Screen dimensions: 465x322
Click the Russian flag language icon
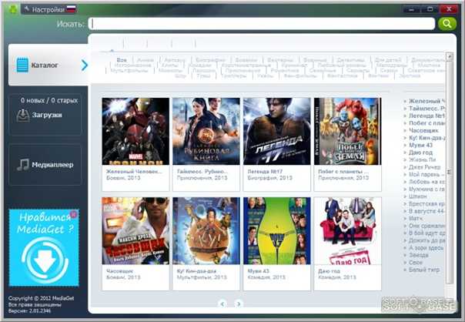click(71, 9)
